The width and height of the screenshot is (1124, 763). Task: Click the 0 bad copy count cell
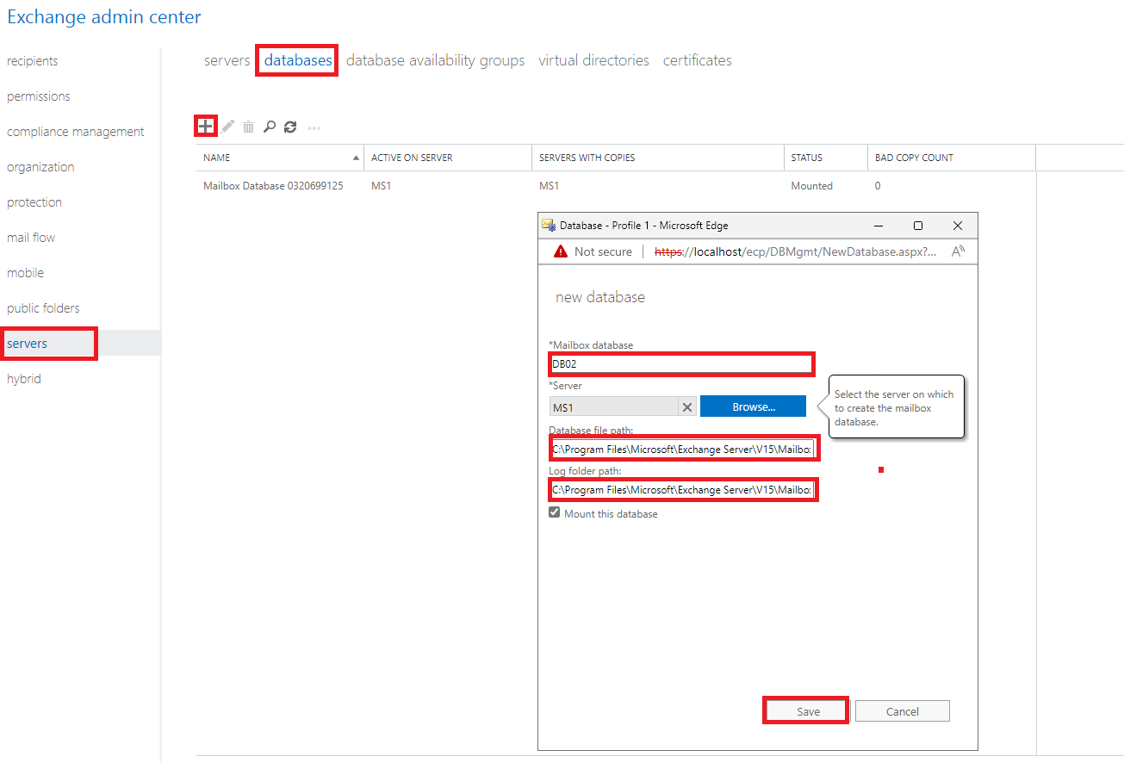click(x=878, y=186)
